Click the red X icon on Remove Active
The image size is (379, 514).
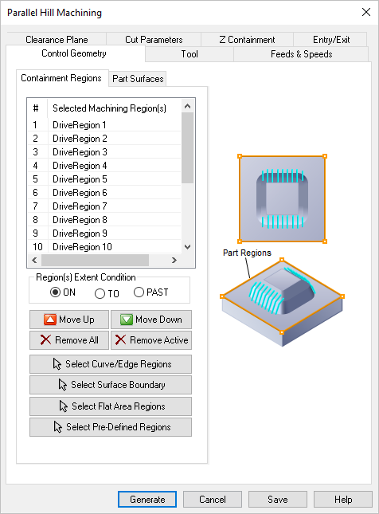click(x=120, y=340)
